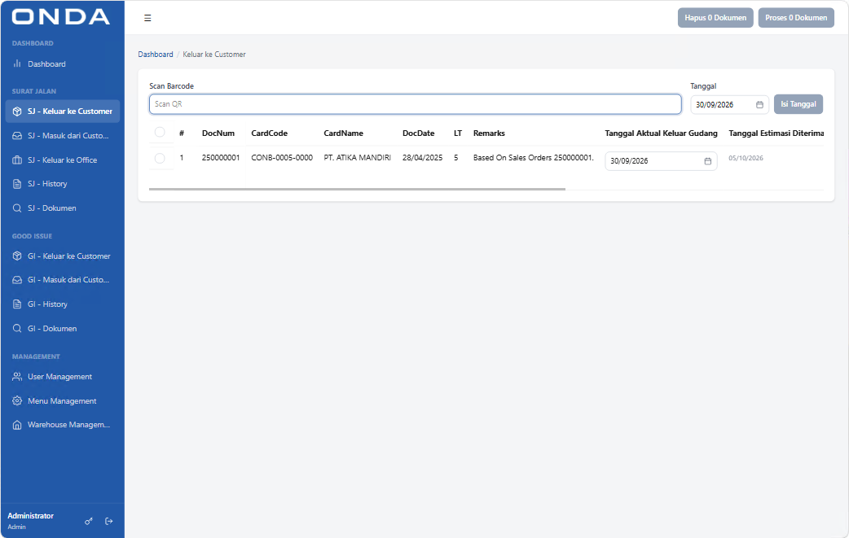This screenshot has height=538, width=849.
Task: Click the DocNum column header
Action: (218, 133)
